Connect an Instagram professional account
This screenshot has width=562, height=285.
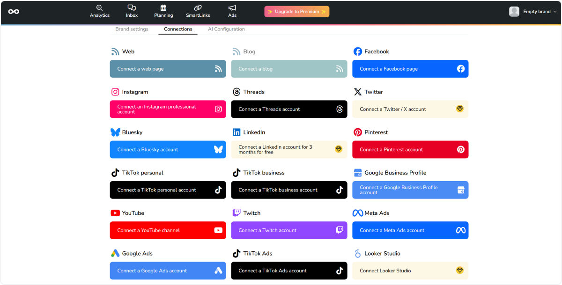coord(168,109)
